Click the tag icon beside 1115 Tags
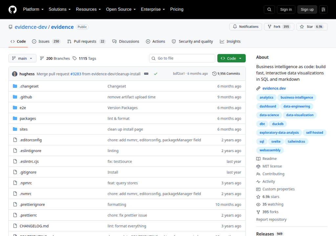 [x=74, y=58]
